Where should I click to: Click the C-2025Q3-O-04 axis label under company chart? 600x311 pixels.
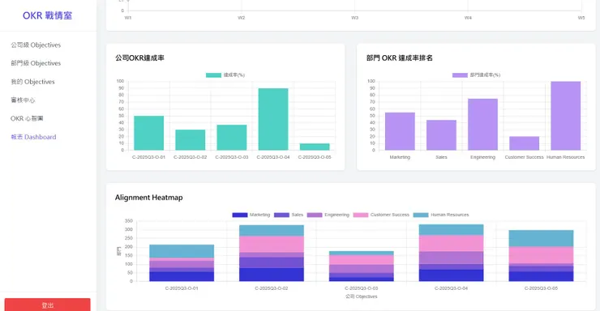pyautogui.click(x=273, y=157)
